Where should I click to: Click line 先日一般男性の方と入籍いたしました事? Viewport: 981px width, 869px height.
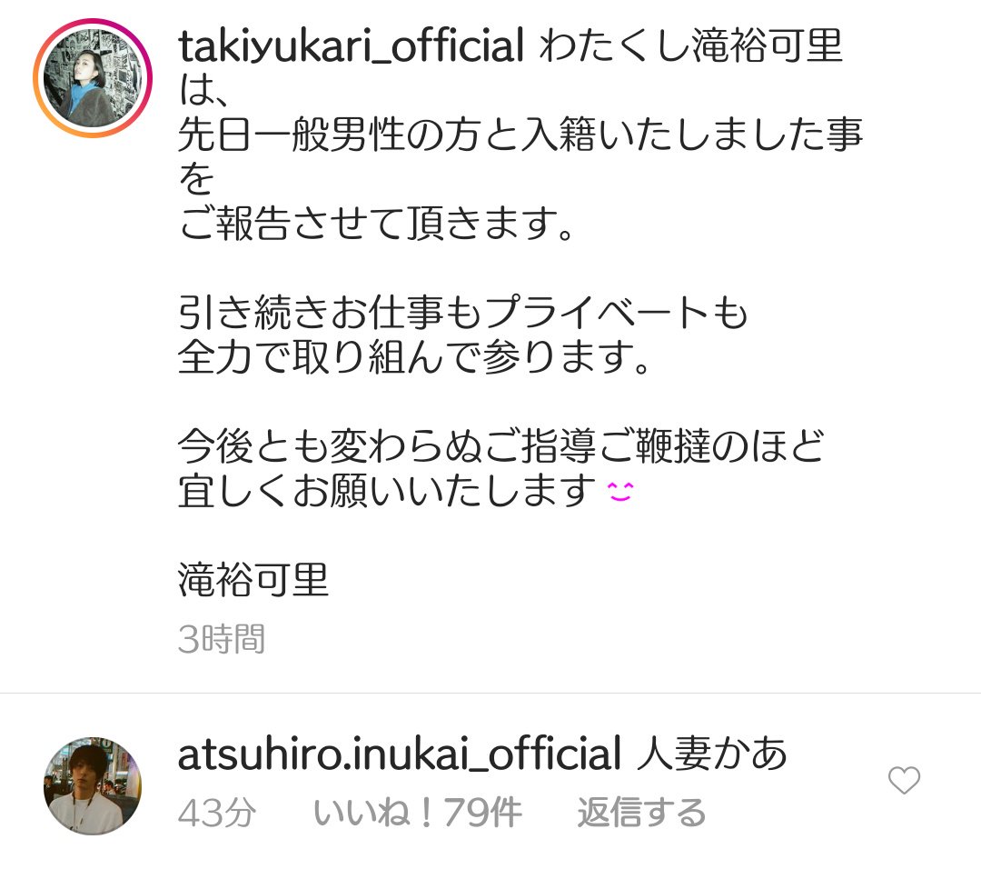click(x=520, y=135)
